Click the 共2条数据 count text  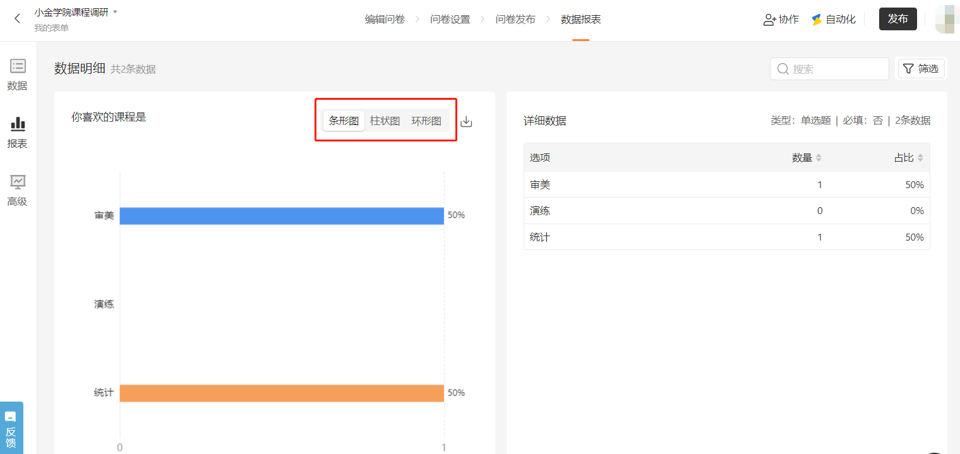tap(133, 69)
